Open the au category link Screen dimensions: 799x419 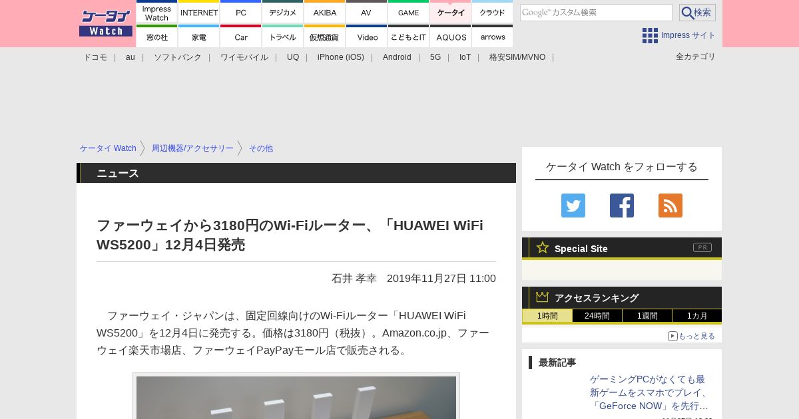click(131, 57)
